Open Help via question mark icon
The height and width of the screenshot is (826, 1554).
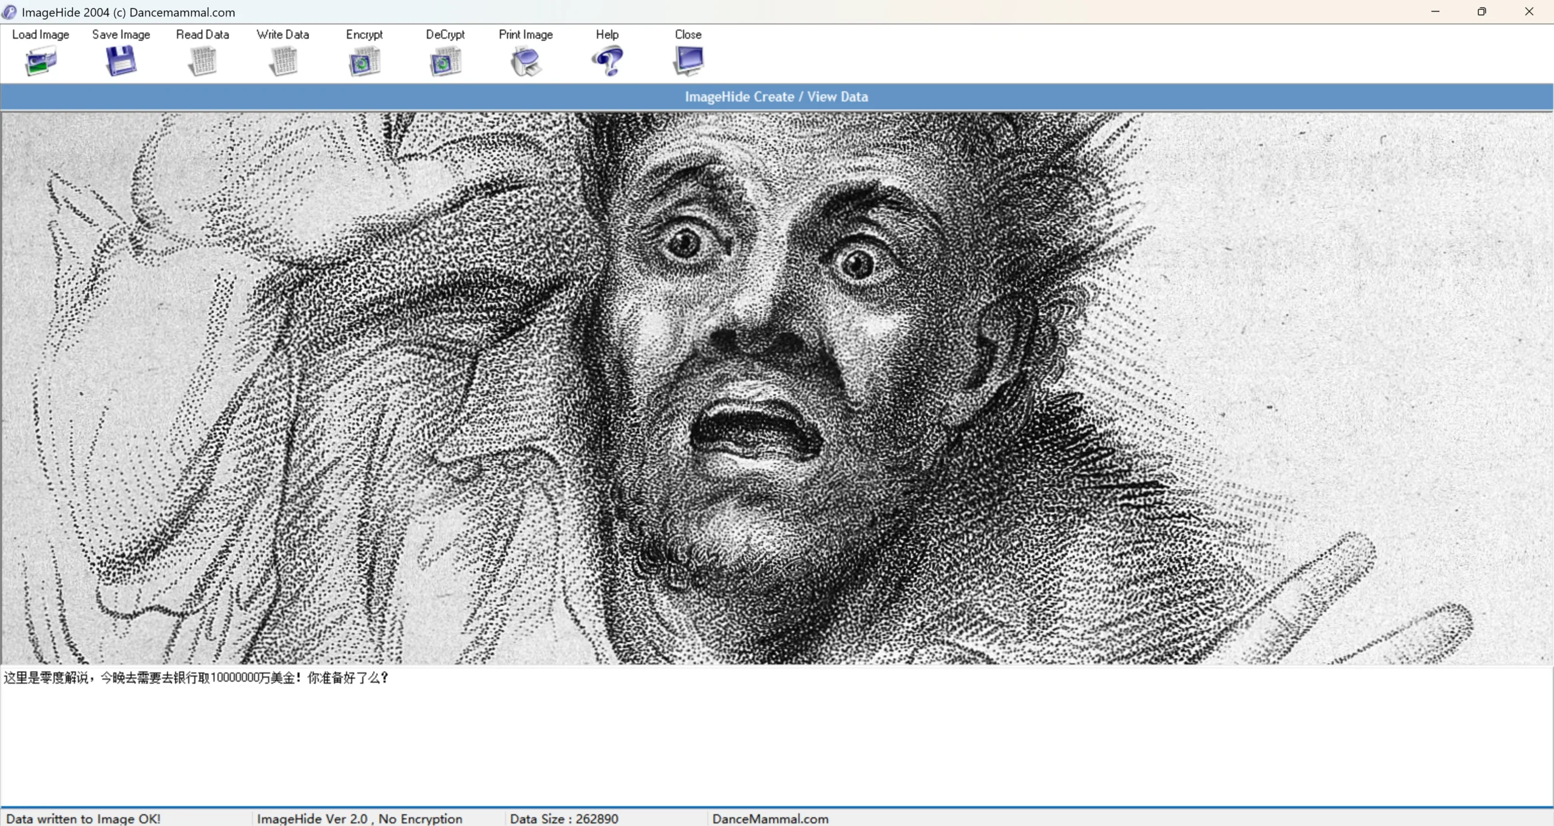point(607,61)
